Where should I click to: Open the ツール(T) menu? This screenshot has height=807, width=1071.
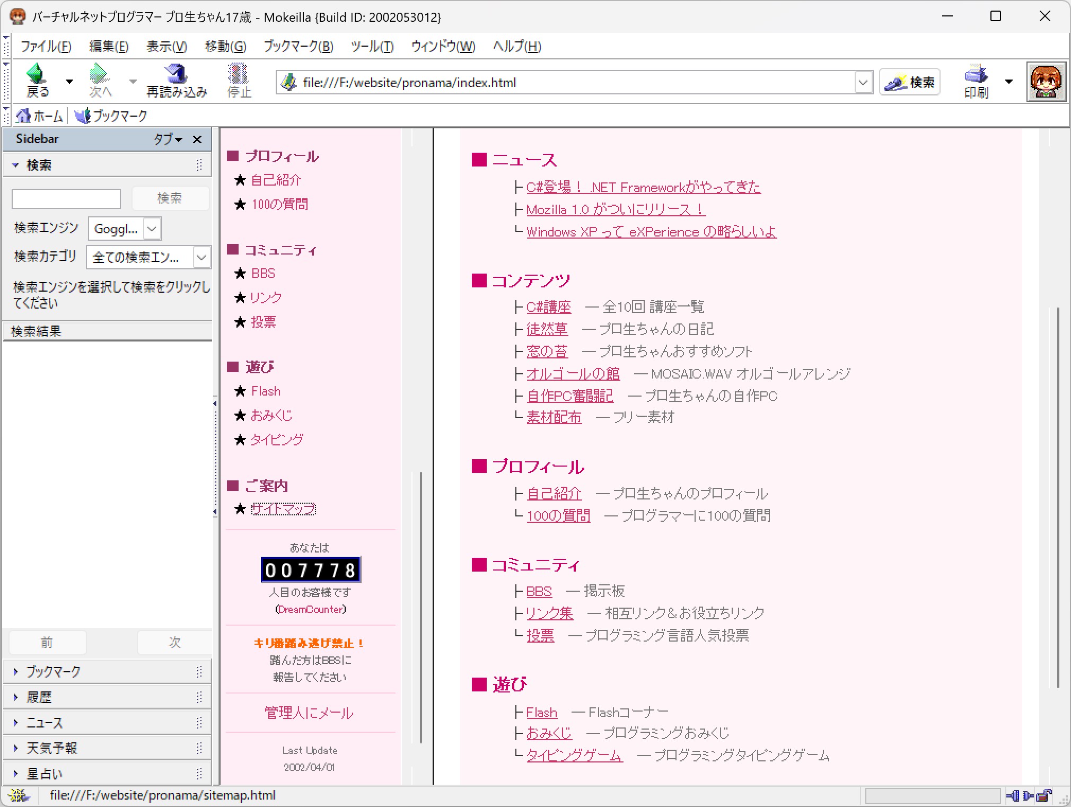pyautogui.click(x=372, y=47)
